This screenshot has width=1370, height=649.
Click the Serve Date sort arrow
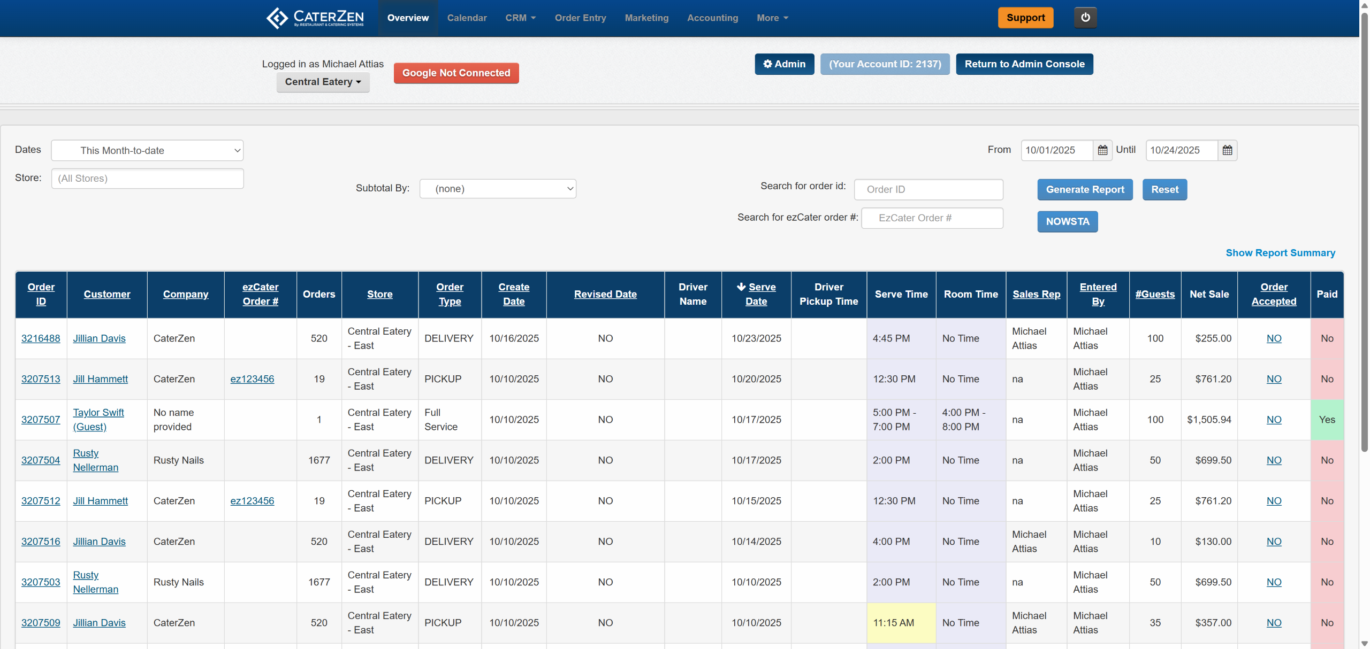click(741, 287)
